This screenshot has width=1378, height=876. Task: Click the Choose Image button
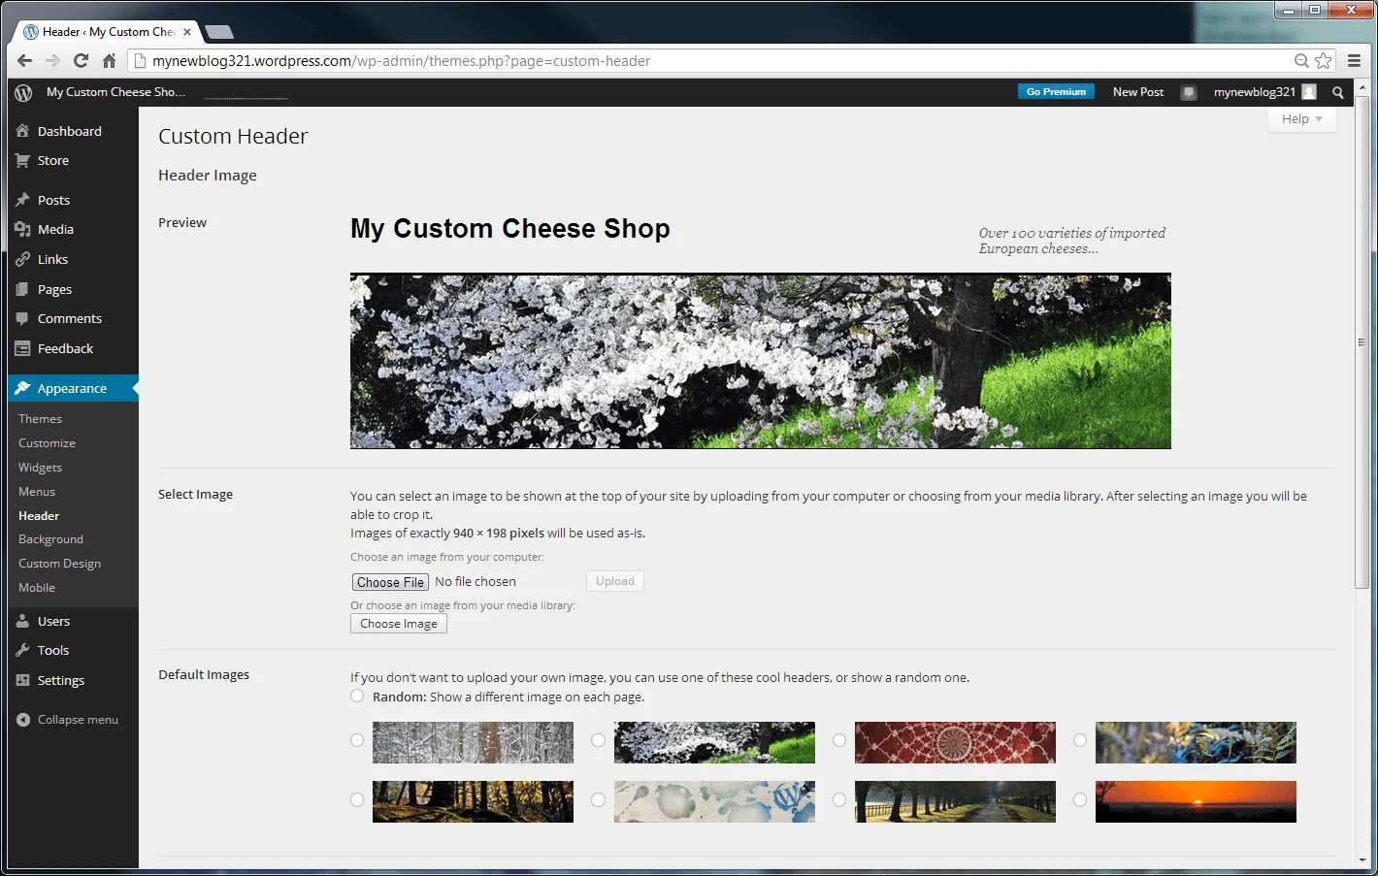click(x=398, y=623)
